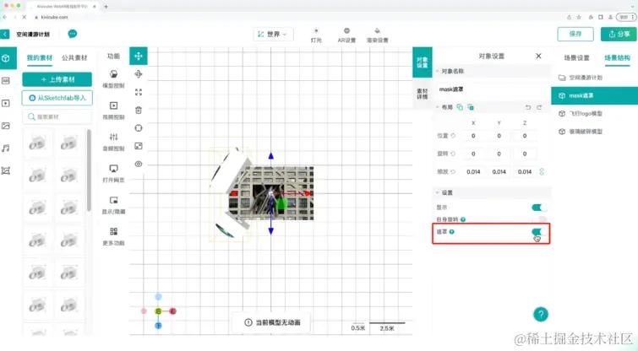This screenshot has height=351, width=638.
Task: Click the 显示/隐藏 function icon
Action: [x=113, y=200]
